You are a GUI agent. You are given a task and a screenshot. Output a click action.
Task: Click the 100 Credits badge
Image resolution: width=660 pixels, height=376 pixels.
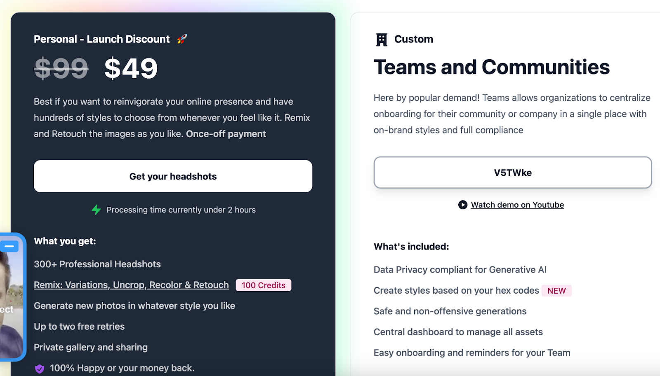point(264,285)
